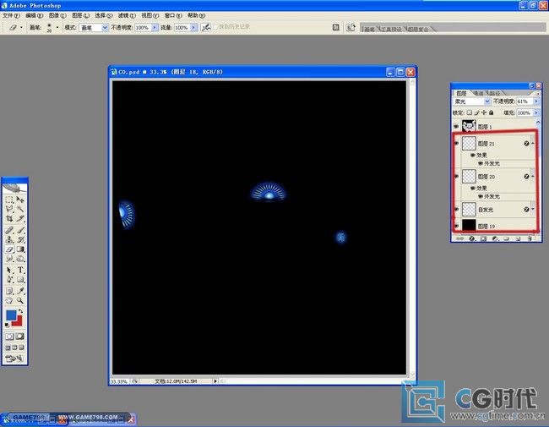Hide the 图层 19 layer
This screenshot has height=427, width=549.
pos(456,226)
